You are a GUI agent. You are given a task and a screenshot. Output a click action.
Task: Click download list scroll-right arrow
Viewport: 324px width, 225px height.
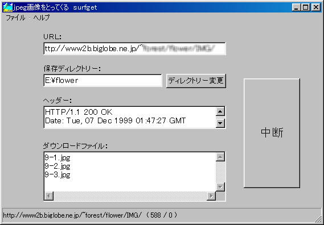(211, 195)
